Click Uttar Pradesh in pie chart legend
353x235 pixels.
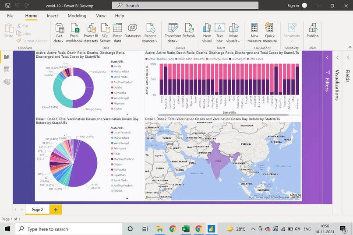click(x=121, y=132)
